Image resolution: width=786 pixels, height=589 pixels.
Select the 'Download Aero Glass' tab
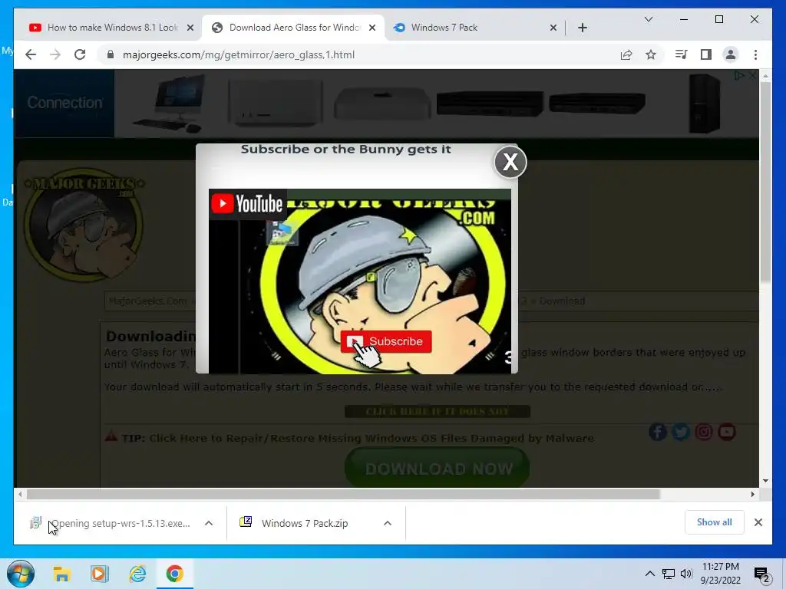click(x=294, y=28)
